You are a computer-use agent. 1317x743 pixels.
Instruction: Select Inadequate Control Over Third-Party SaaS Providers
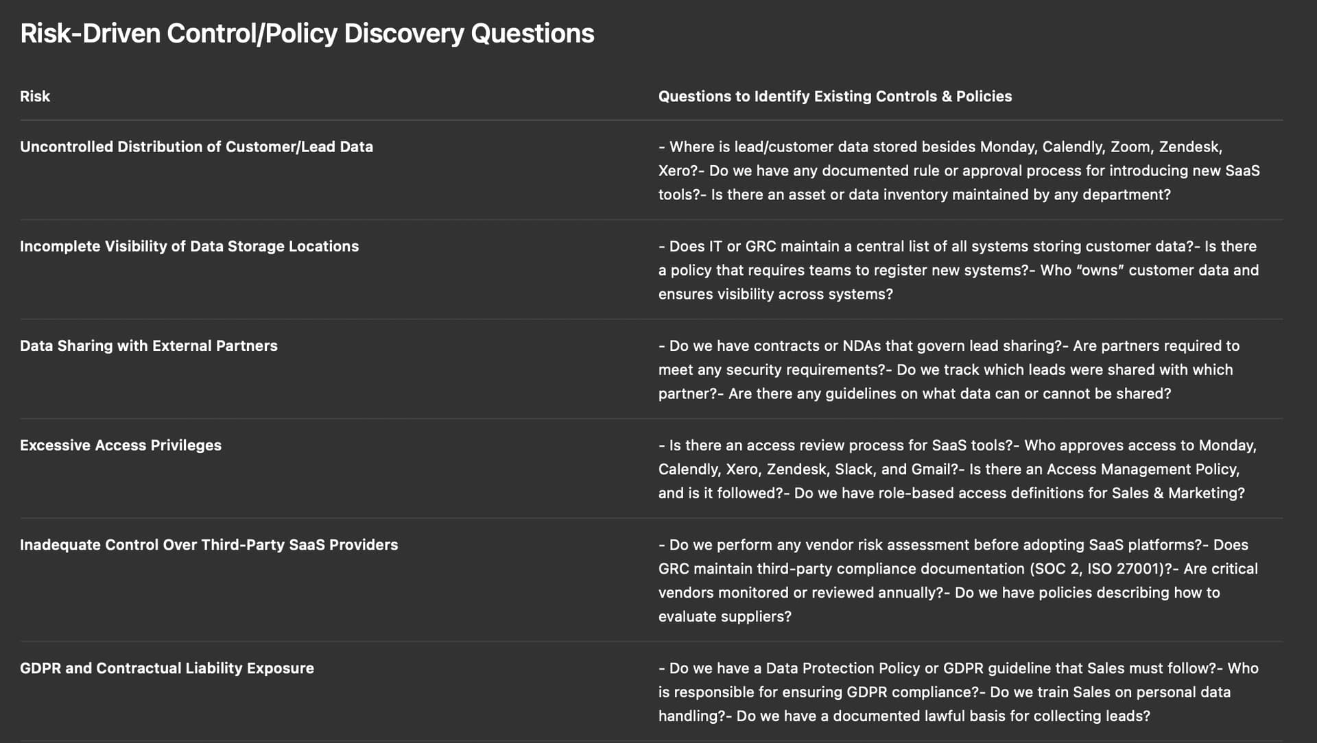(x=209, y=545)
